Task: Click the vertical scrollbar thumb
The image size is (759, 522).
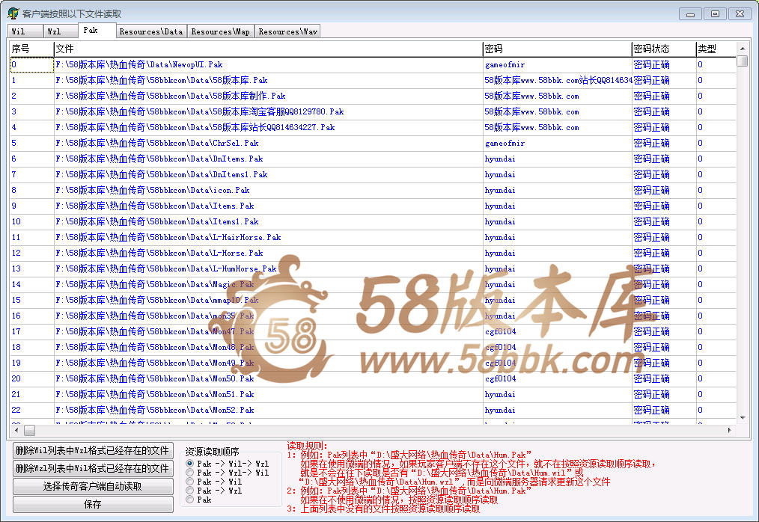Action: point(742,61)
